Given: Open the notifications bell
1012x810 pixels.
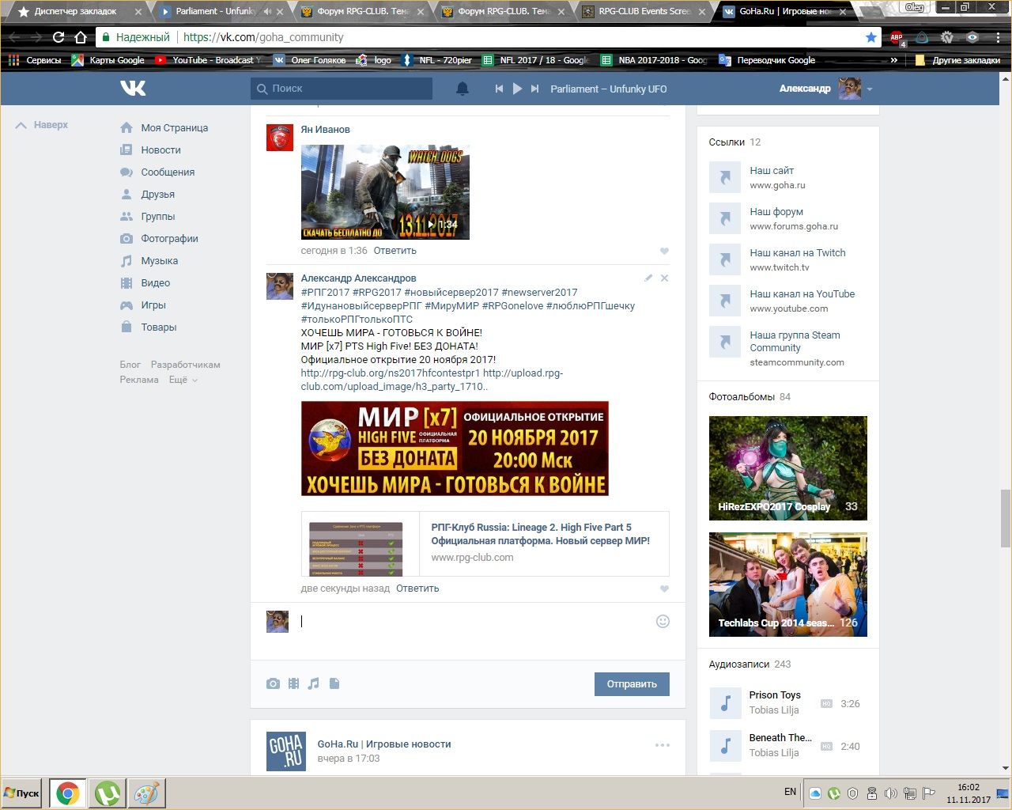Looking at the screenshot, I should (x=463, y=89).
